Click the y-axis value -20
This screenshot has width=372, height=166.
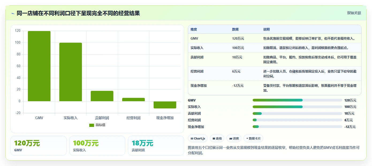click(18, 113)
